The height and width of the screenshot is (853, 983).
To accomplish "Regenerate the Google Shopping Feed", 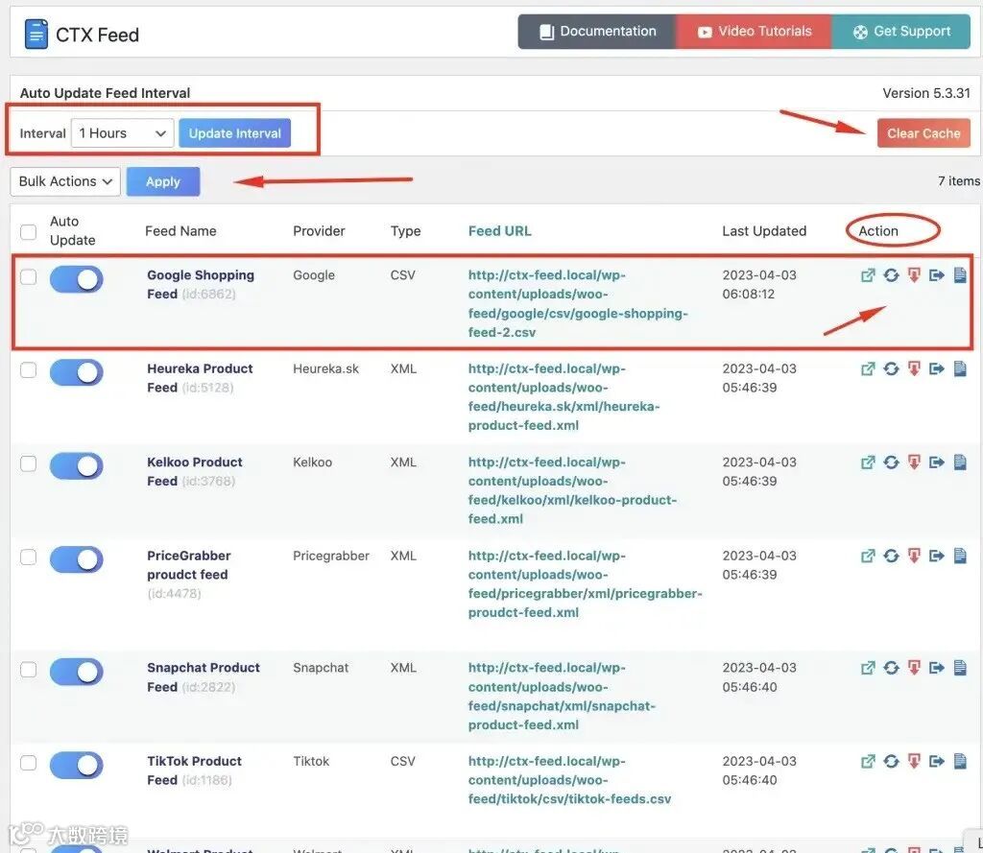I will click(x=891, y=275).
